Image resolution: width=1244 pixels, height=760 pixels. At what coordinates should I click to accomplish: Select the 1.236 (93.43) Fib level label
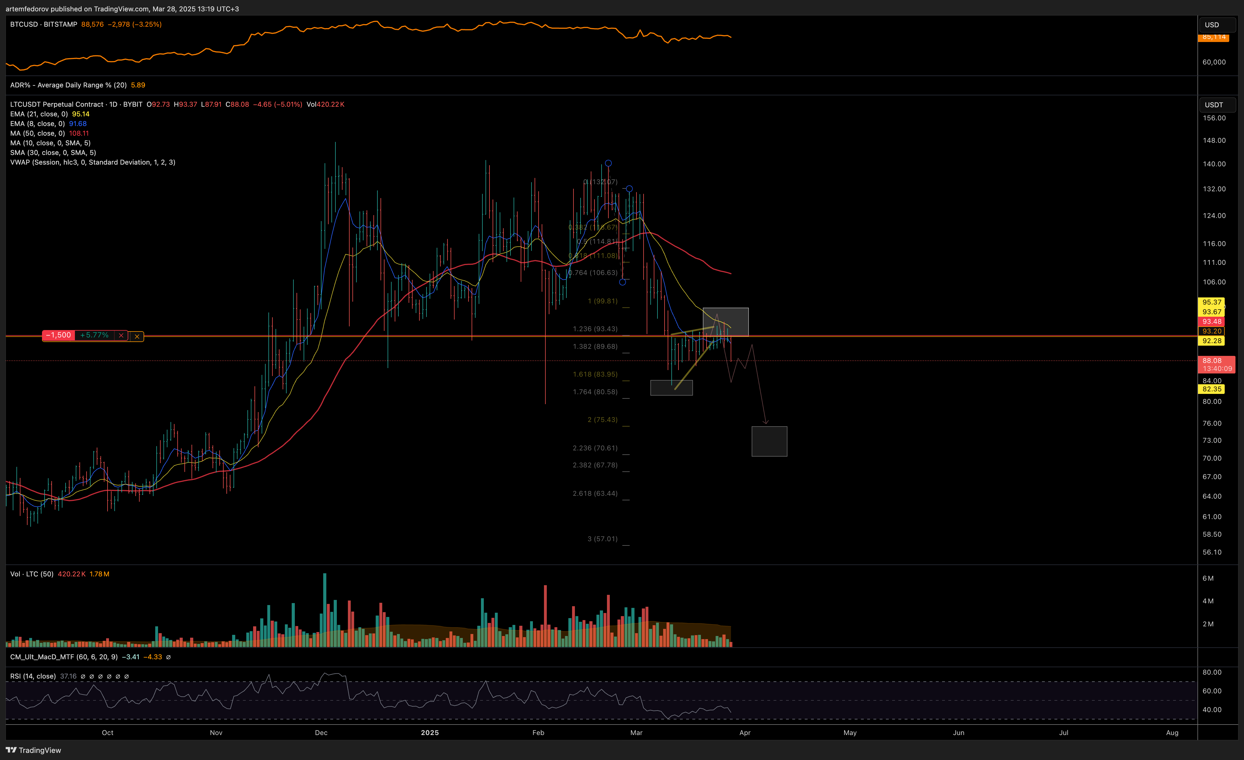[x=595, y=329]
